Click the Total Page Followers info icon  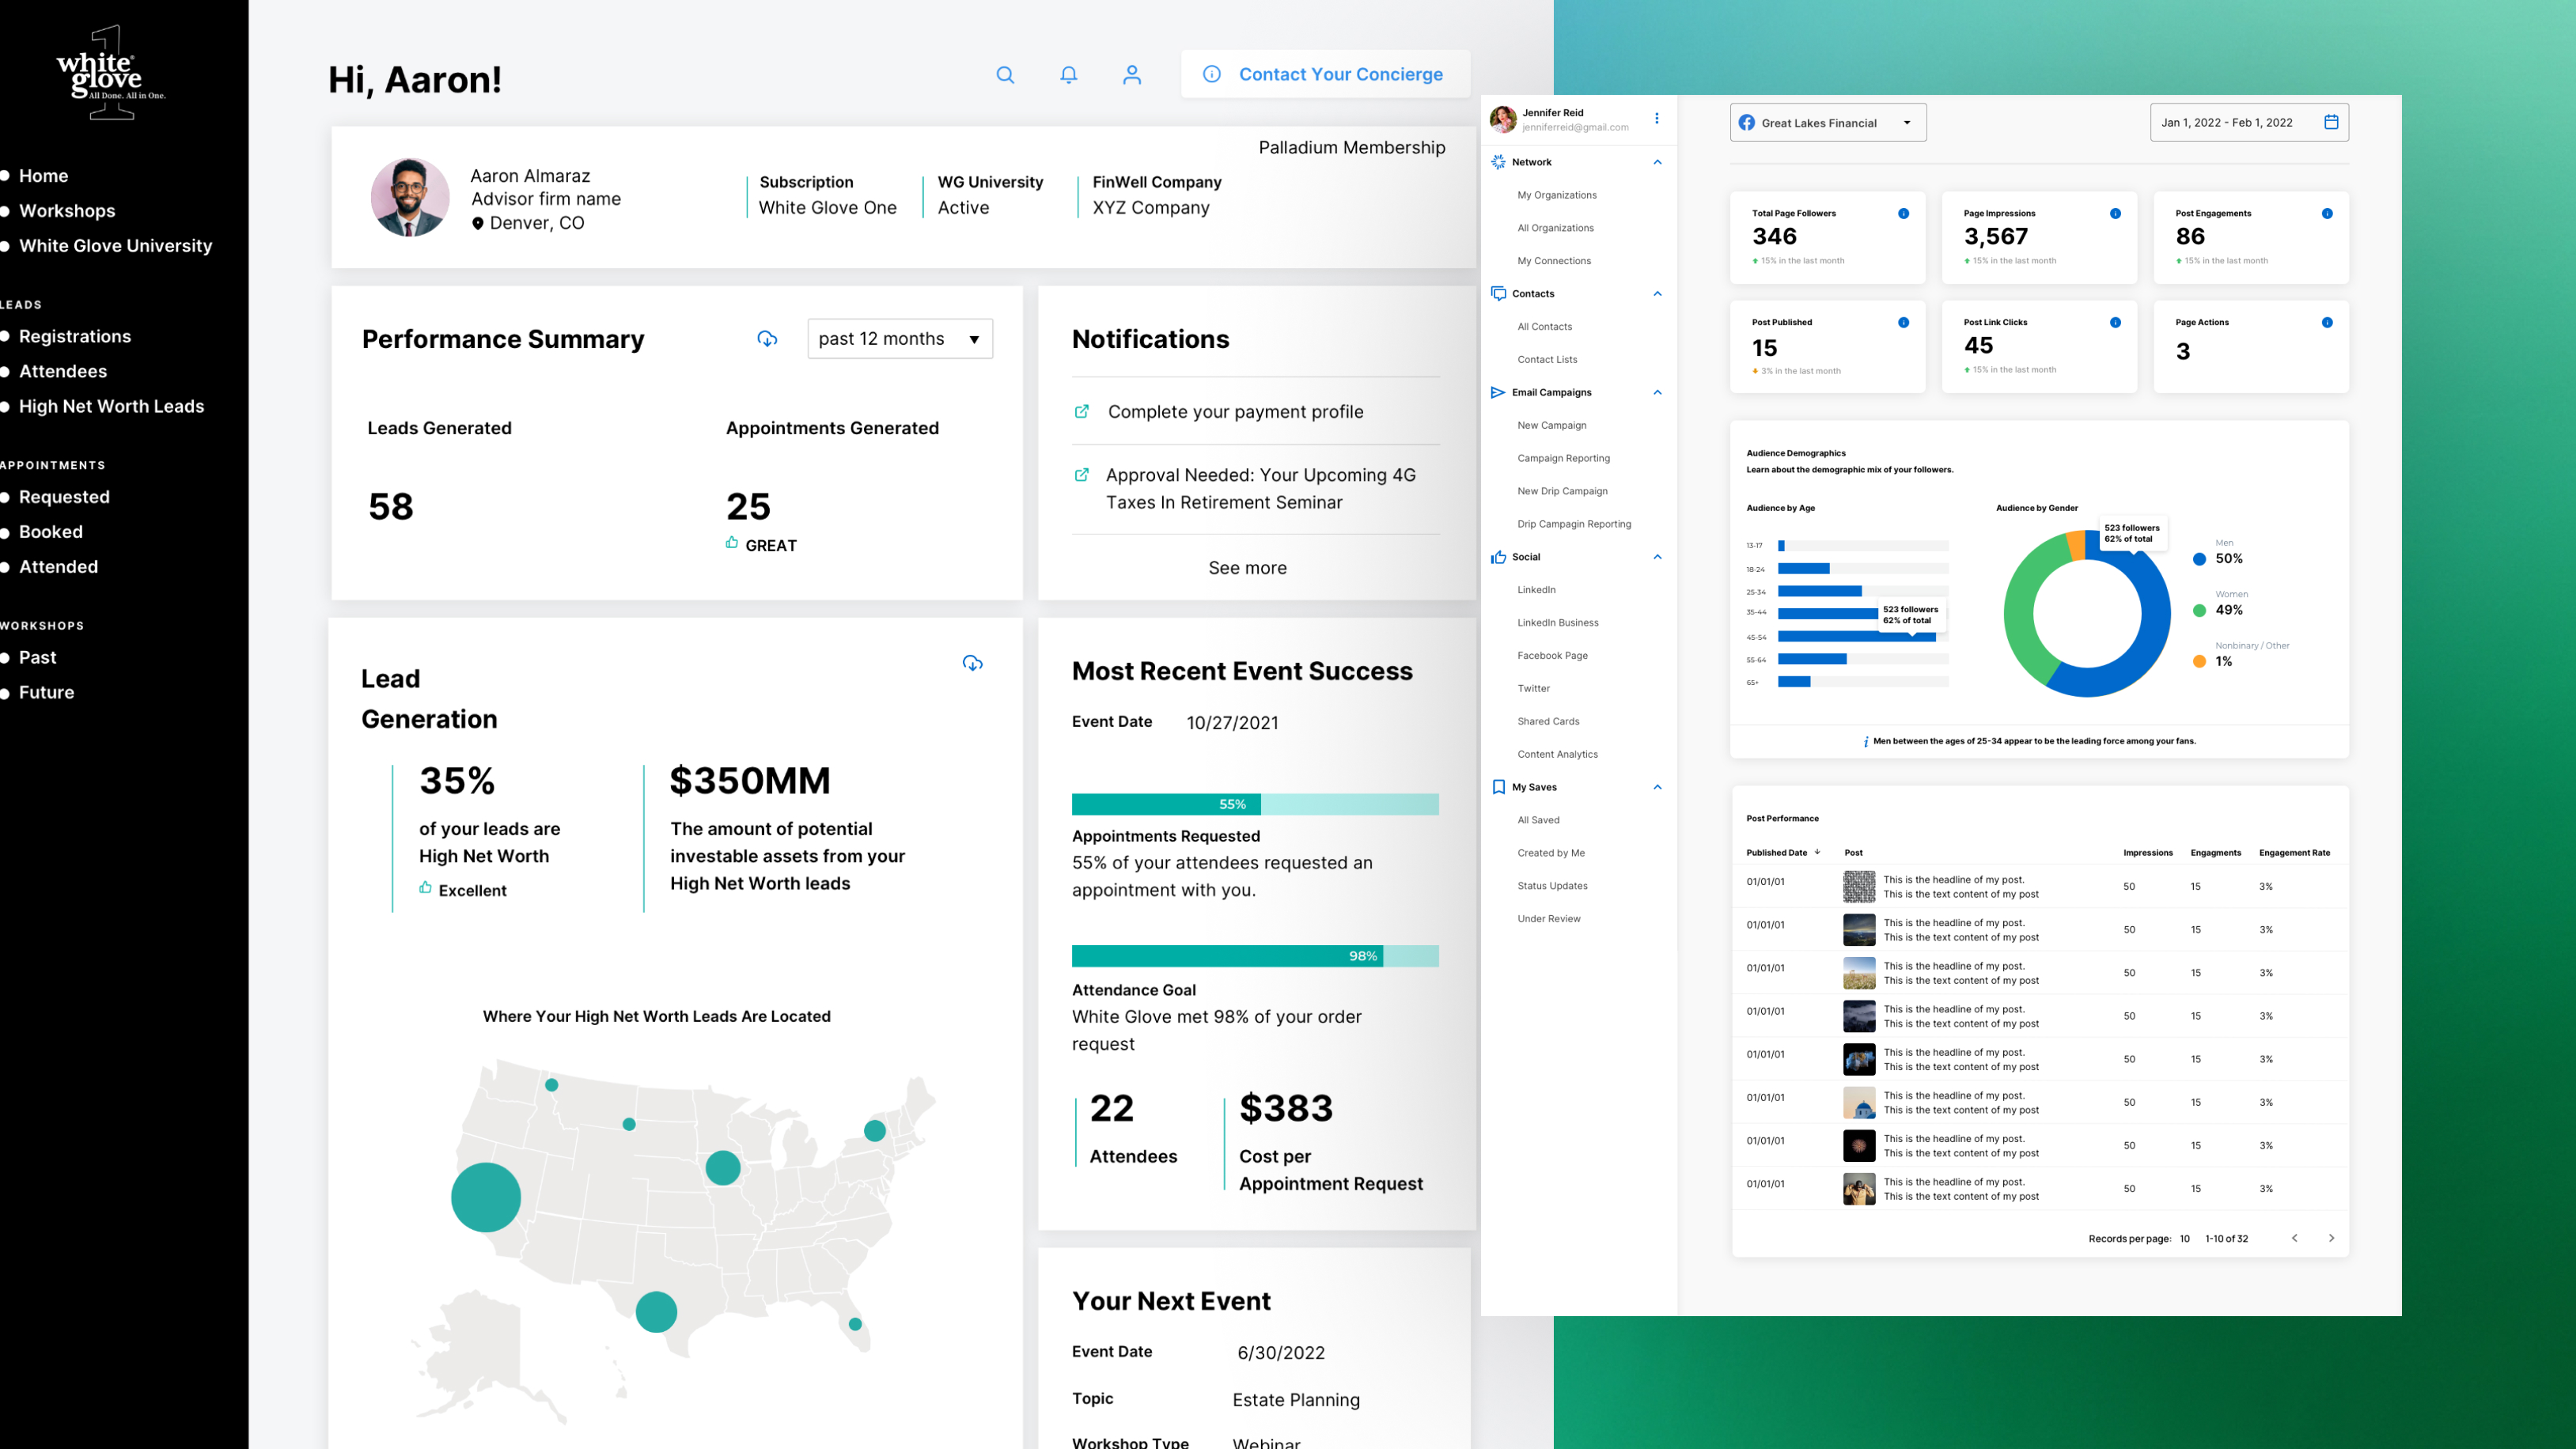(1903, 213)
